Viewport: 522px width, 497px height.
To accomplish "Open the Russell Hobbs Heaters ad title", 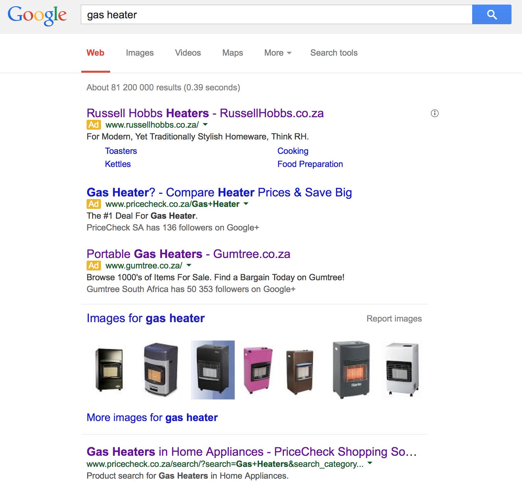I will 205,113.
